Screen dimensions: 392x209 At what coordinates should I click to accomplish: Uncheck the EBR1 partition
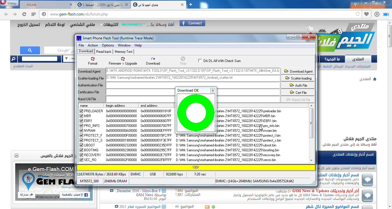click(81, 121)
